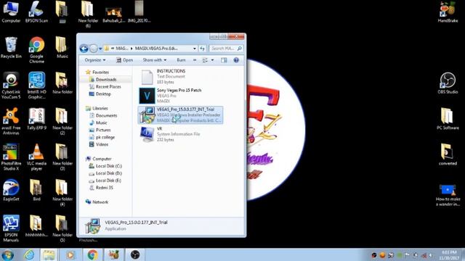Open New folder (3) on desktop
This screenshot has height=261, width=465.
point(62,157)
